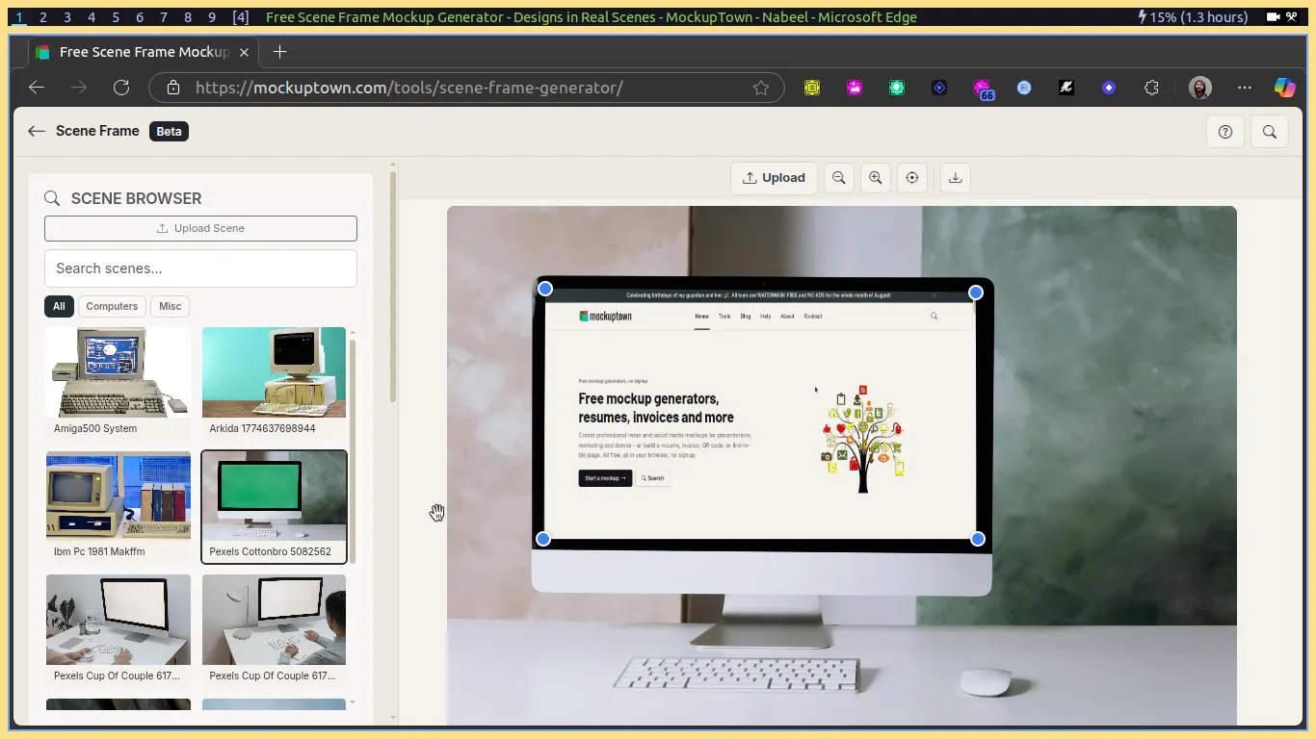Screen dimensions: 1316x739
Task: Focus the Search scenes input field
Action: pos(200,268)
